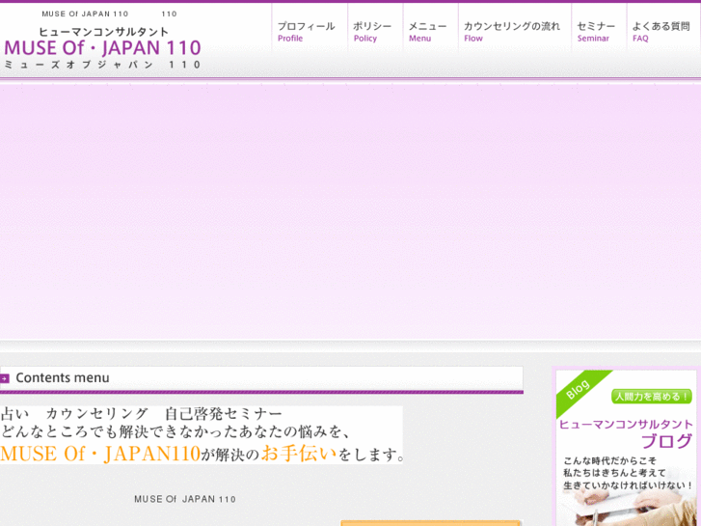The width and height of the screenshot is (701, 526).
Task: Click the pink hero banner area
Action: tap(351, 211)
